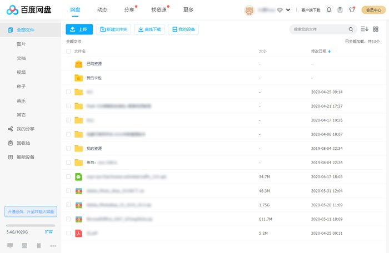The height and width of the screenshot is (253, 389).
Task: Switch to grid view icon
Action: pos(375,29)
